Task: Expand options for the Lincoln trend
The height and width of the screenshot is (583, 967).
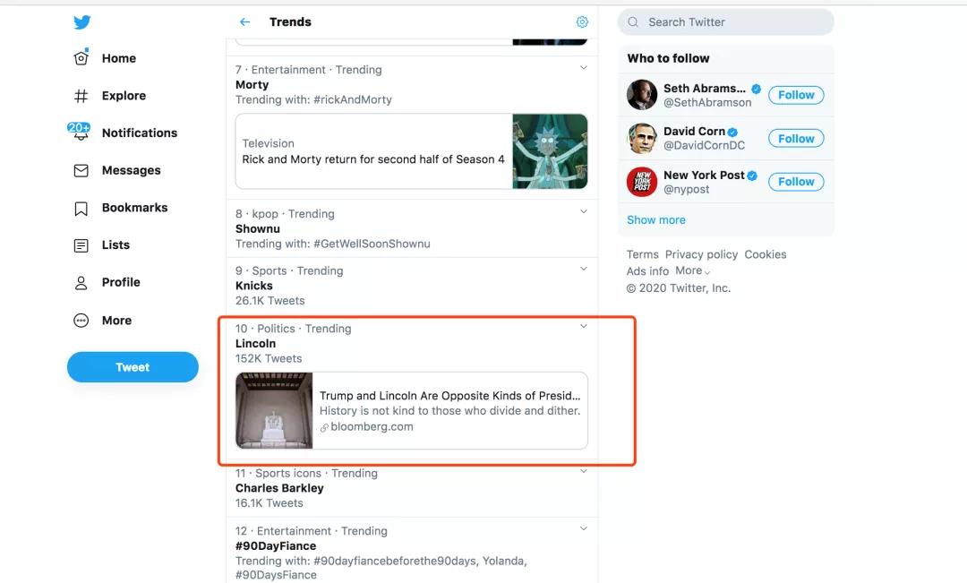Action: point(584,326)
